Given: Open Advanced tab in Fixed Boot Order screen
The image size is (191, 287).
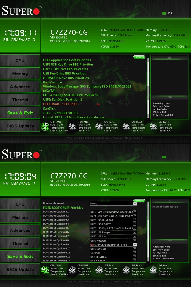Looking at the screenshot, I should coord(20,230).
